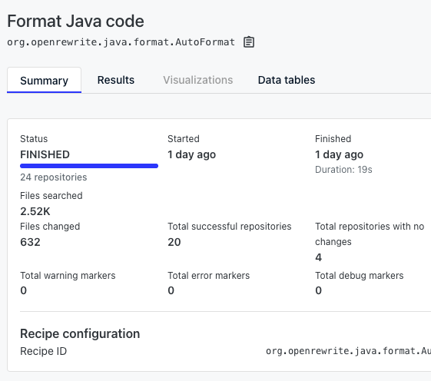Open the Data tables tab
Screen dimensions: 431x381
pyautogui.click(x=287, y=80)
